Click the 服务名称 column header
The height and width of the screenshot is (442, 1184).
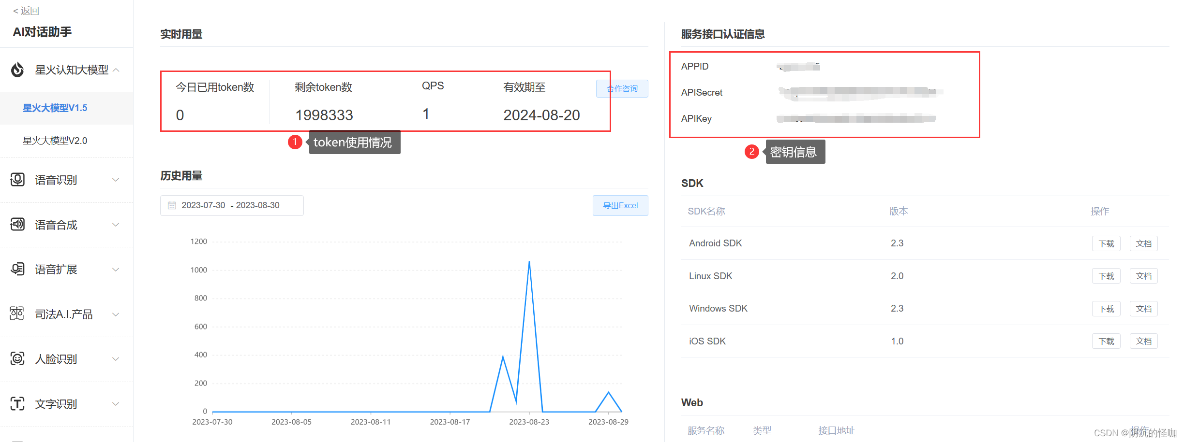(706, 430)
